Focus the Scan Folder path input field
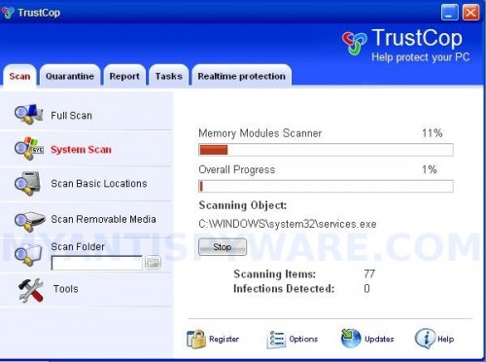This screenshot has height=362, width=486. [97, 263]
